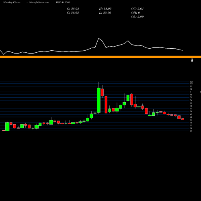Click the "OC: 5.61" reading

click(x=137, y=9)
